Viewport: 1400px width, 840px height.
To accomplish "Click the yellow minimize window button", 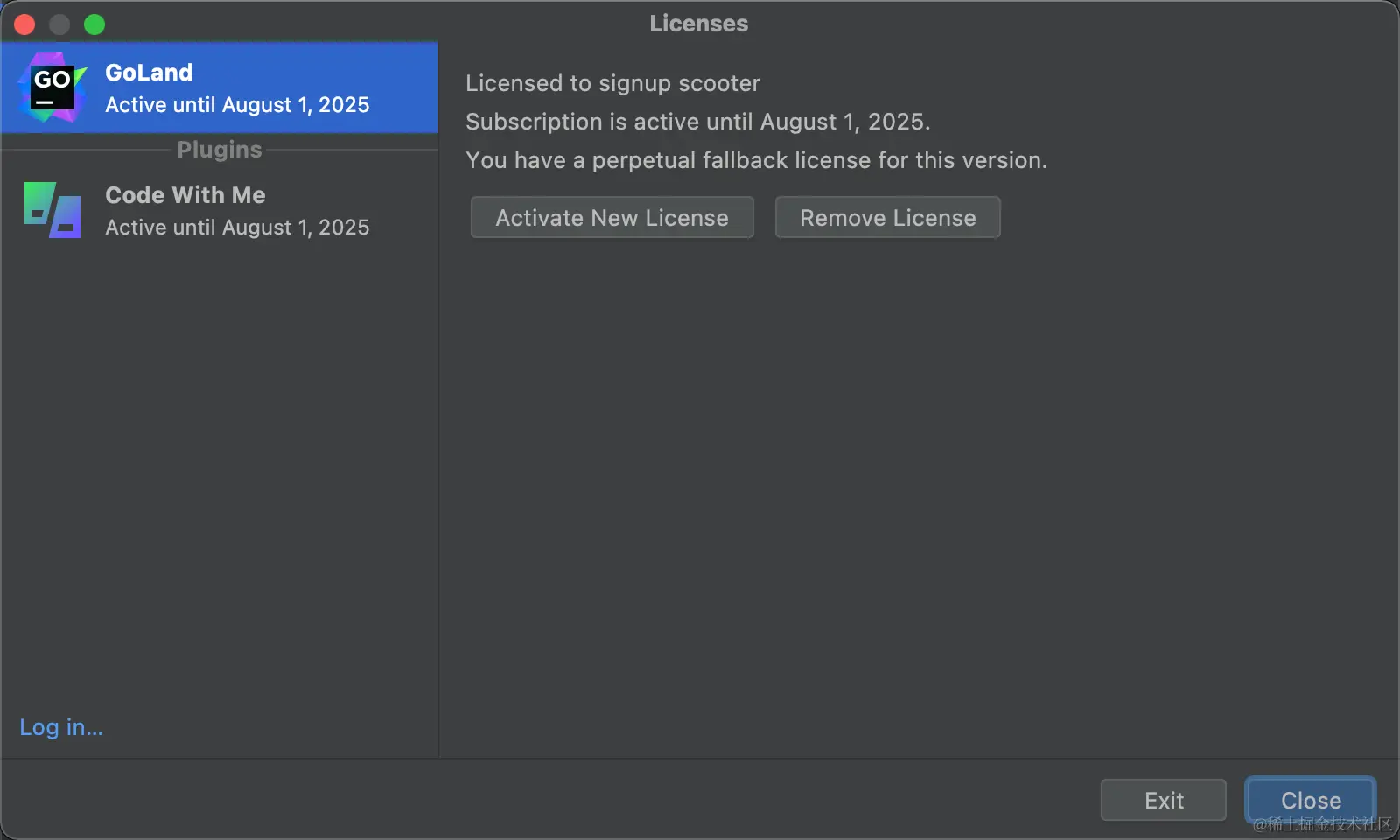I will pos(59,24).
